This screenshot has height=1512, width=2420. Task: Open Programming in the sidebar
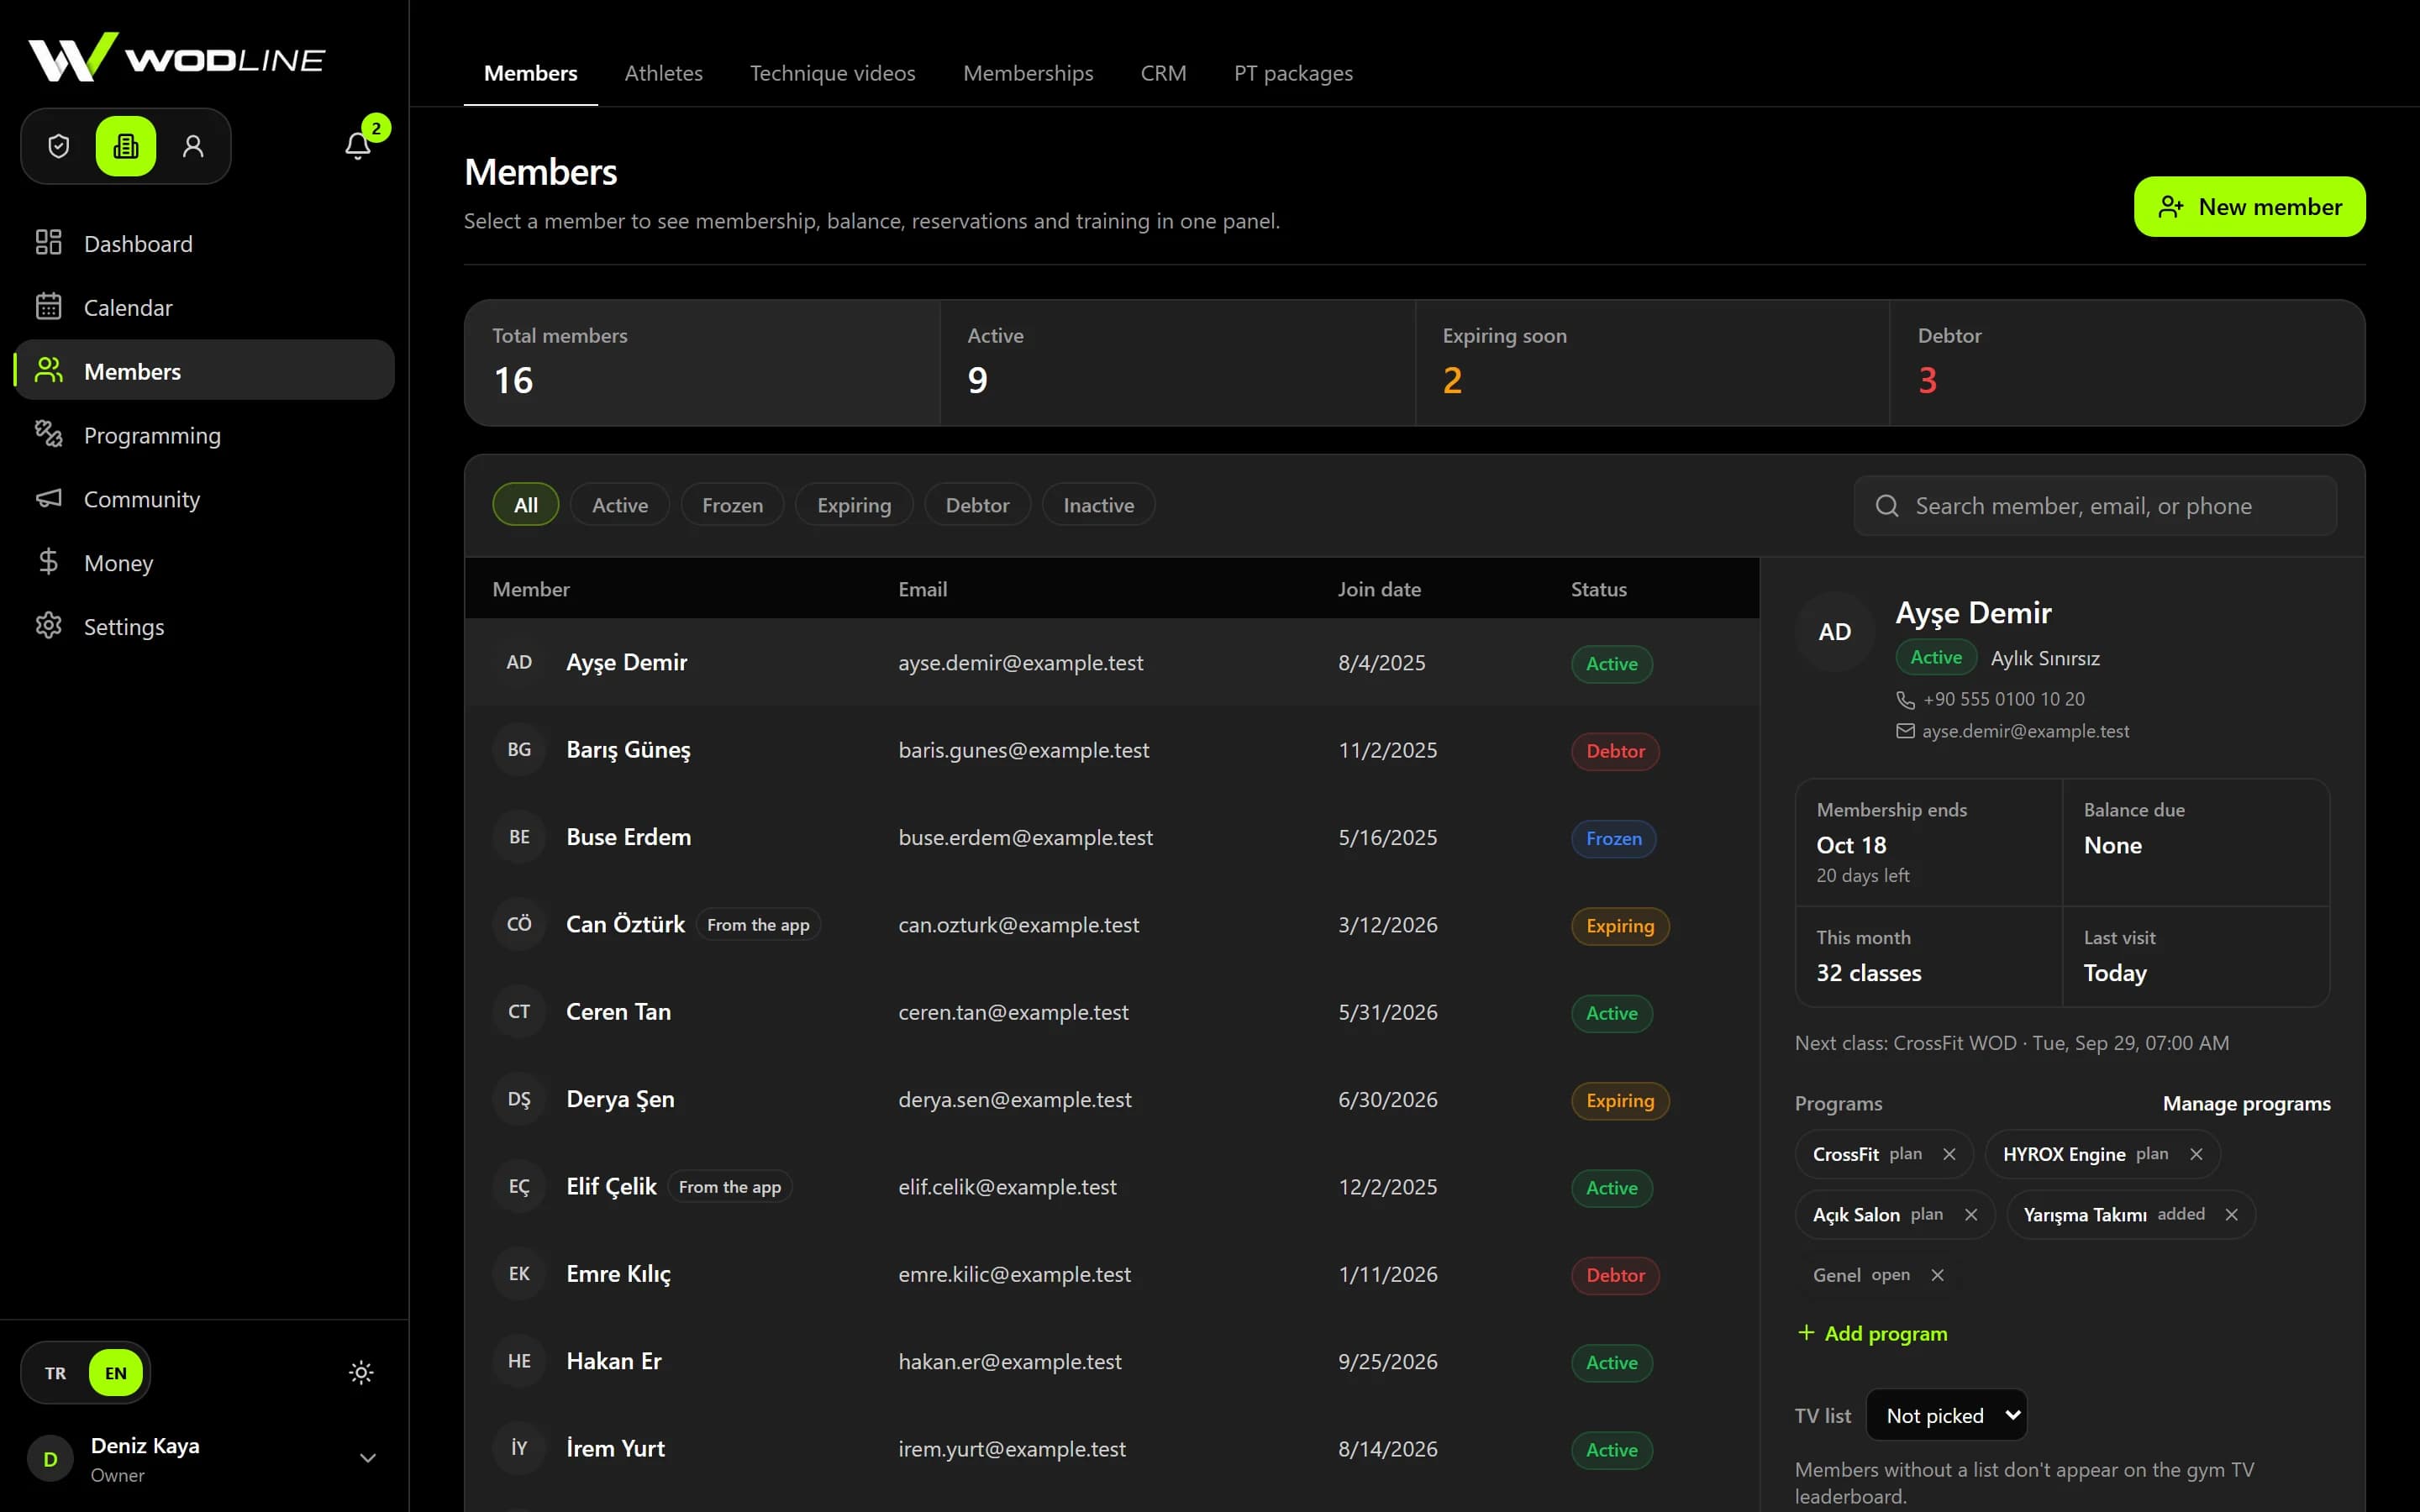(x=204, y=435)
